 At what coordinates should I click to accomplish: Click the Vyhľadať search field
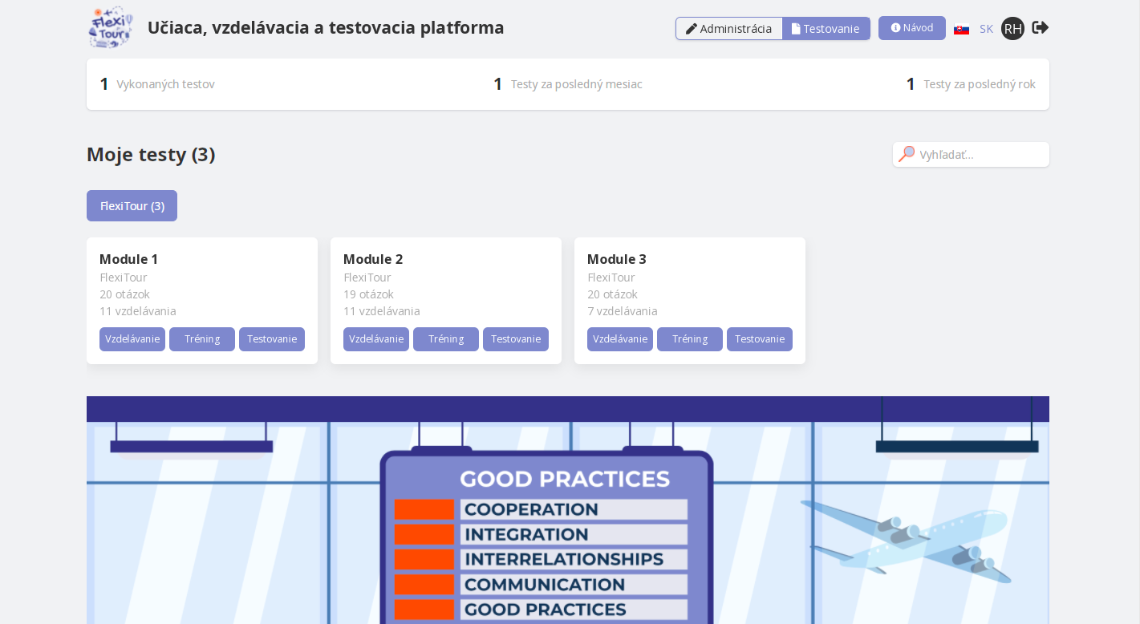click(980, 155)
